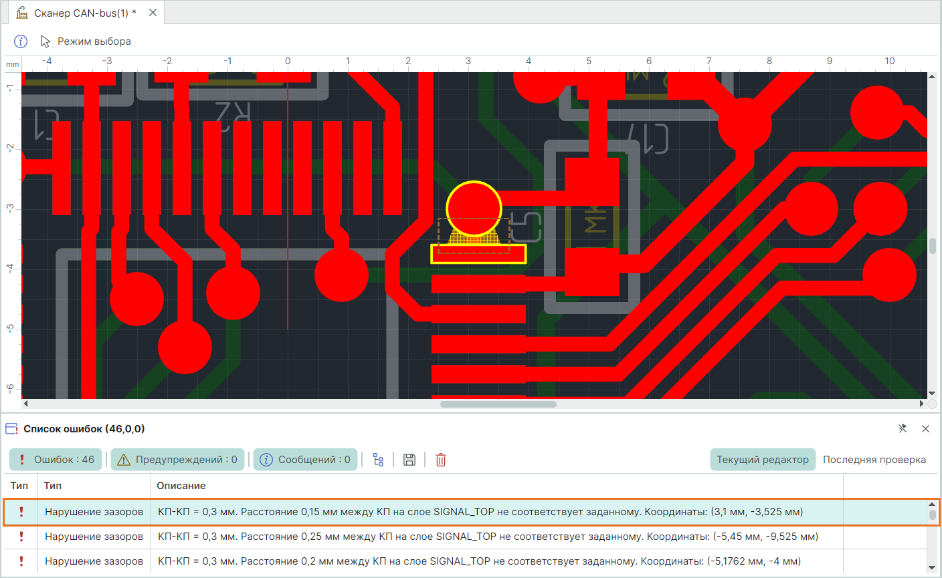Toggle the Ошибок: 46 filter
This screenshot has width=942, height=578.
tap(56, 460)
